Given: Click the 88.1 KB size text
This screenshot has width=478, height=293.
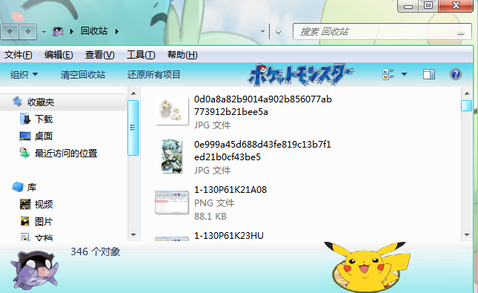Looking at the screenshot, I should [210, 217].
